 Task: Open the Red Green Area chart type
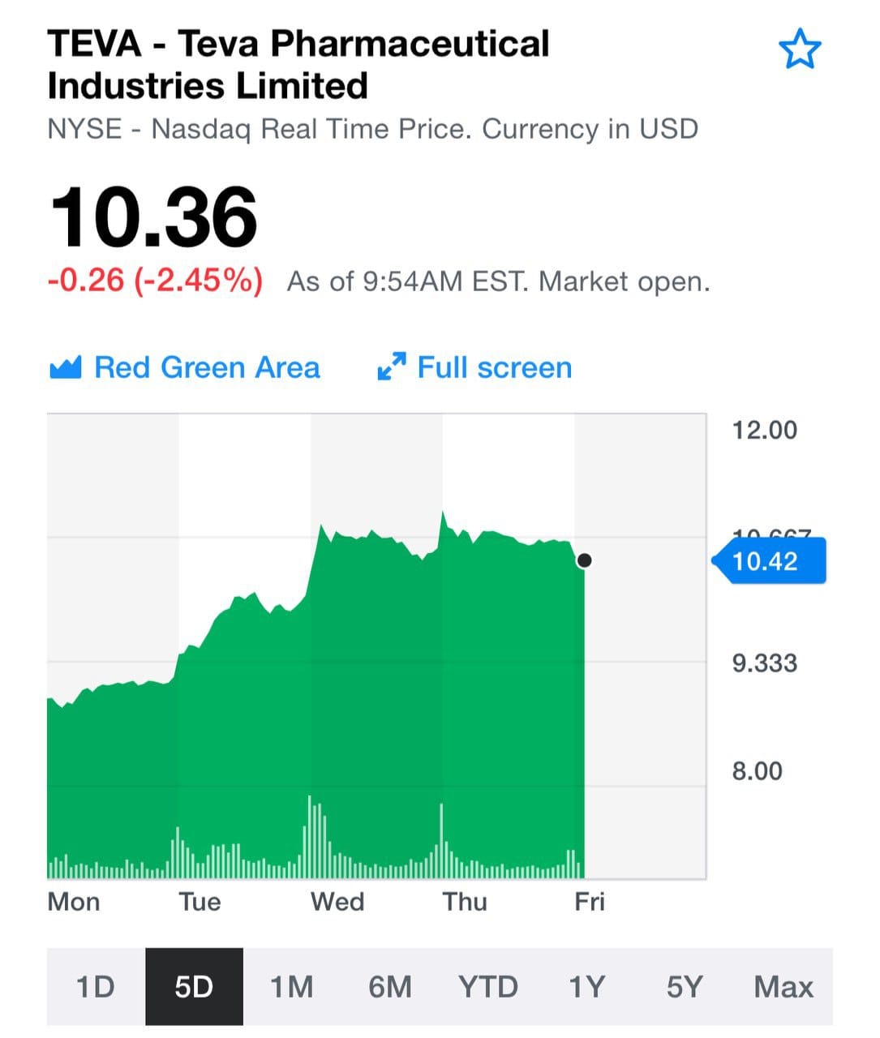[185, 367]
